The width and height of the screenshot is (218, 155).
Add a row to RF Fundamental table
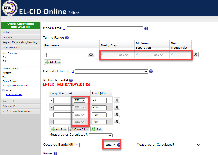(59, 129)
